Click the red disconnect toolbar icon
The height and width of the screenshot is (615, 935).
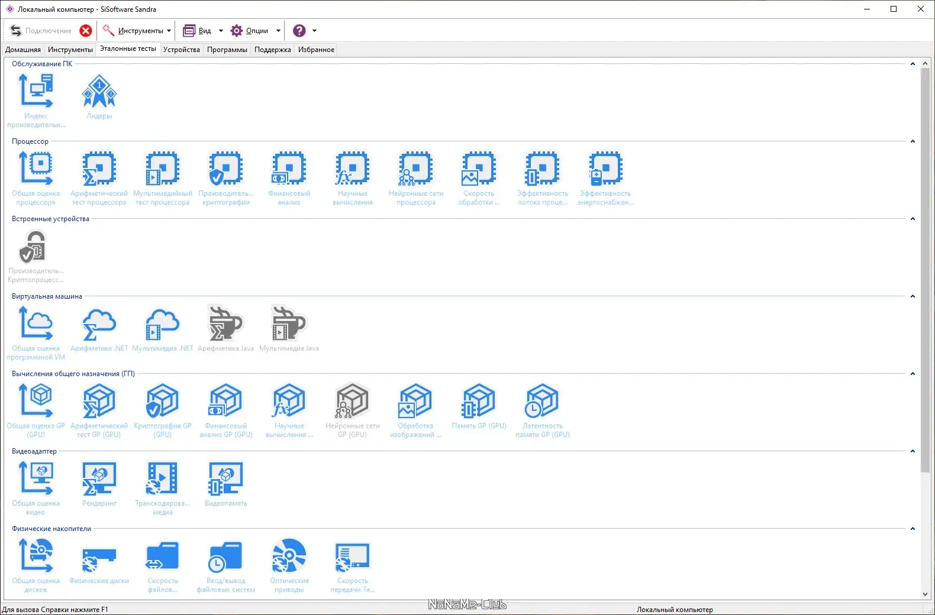tap(86, 31)
